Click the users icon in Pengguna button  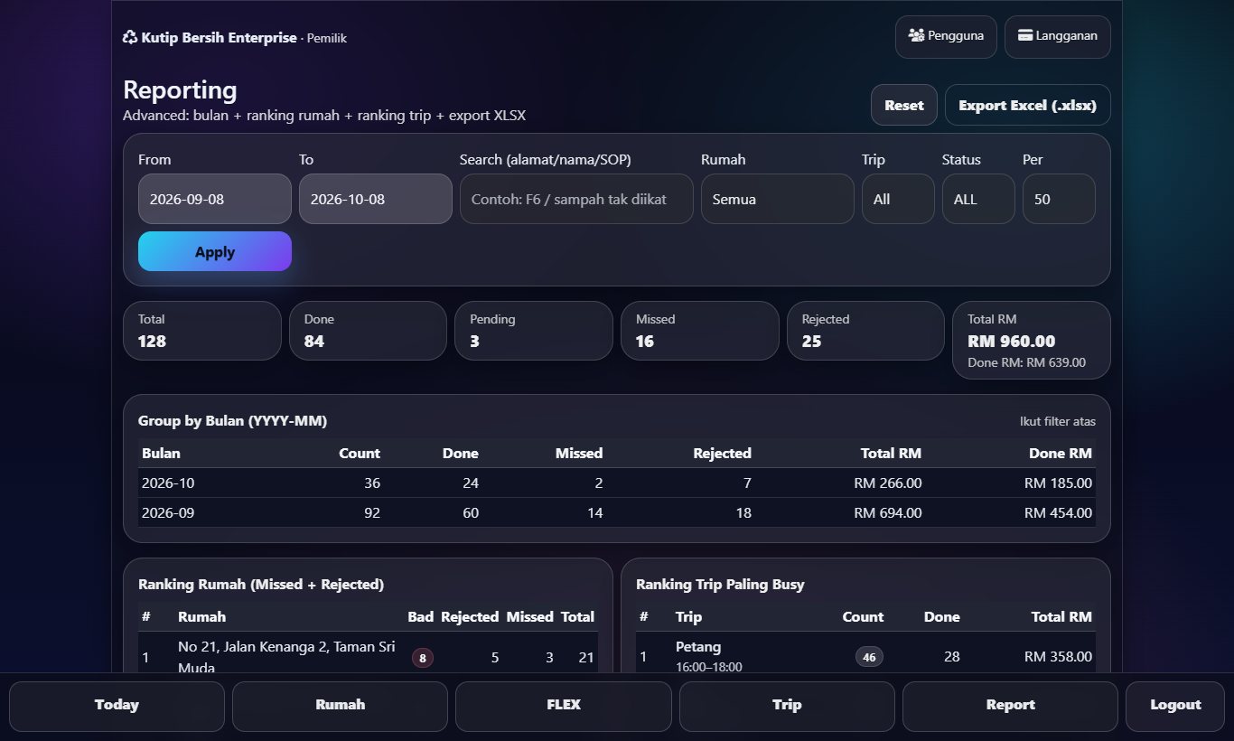[x=916, y=36]
